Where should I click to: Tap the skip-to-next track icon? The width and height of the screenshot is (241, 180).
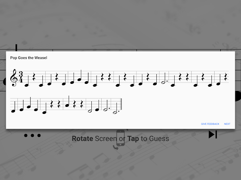point(213,135)
